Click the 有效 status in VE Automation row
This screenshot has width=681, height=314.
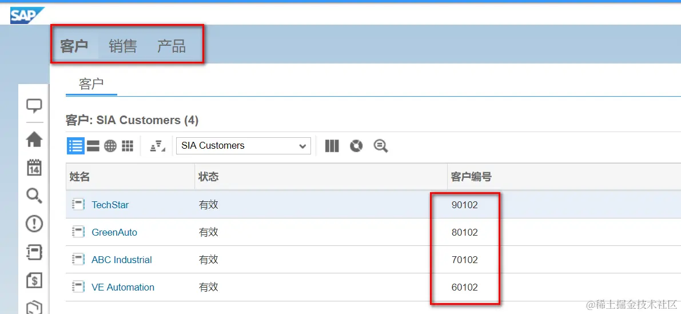[209, 287]
